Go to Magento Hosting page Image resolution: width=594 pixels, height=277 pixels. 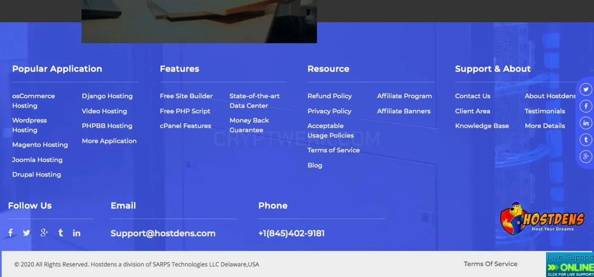(x=40, y=145)
